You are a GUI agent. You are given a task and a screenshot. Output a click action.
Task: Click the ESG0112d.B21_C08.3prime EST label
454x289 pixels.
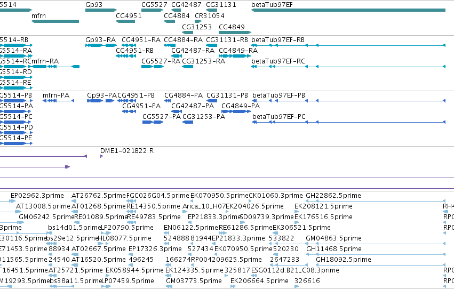[x=295, y=270]
